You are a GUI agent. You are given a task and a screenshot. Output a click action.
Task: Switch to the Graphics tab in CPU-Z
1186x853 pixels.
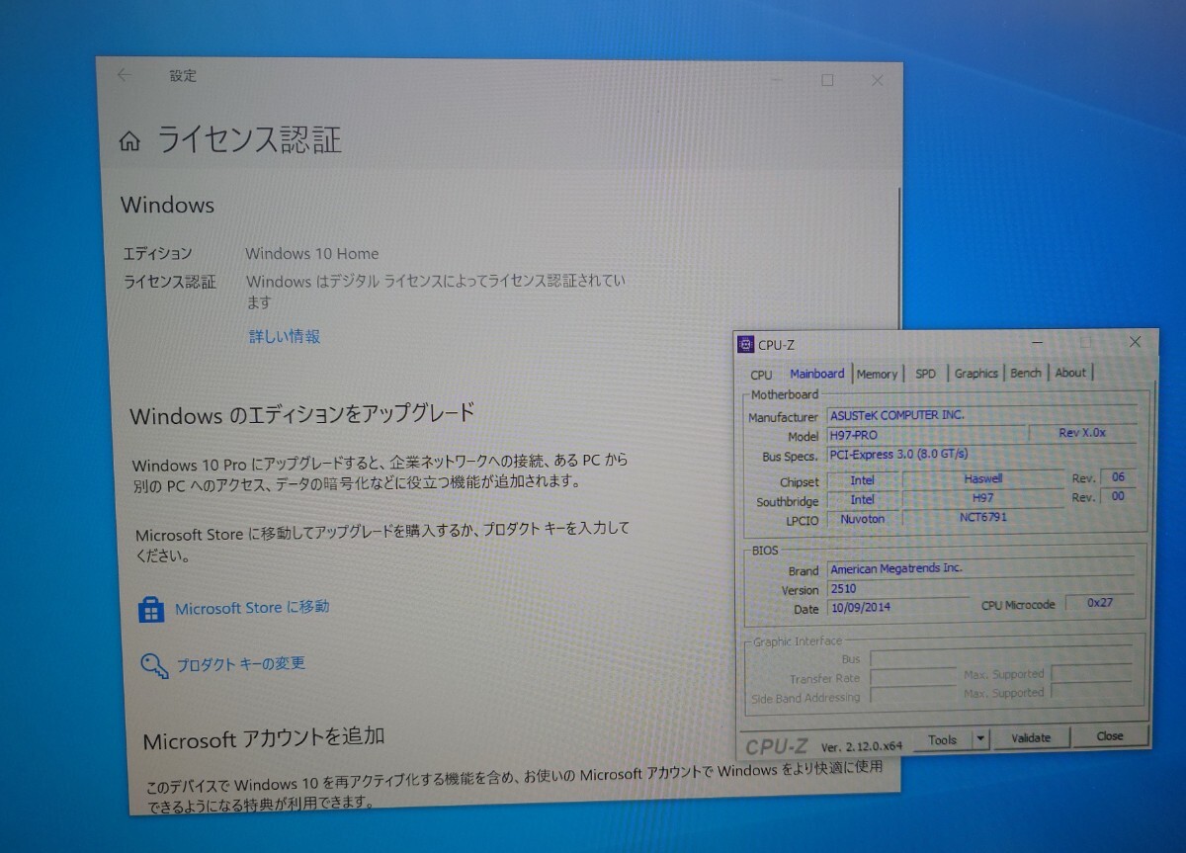point(976,373)
